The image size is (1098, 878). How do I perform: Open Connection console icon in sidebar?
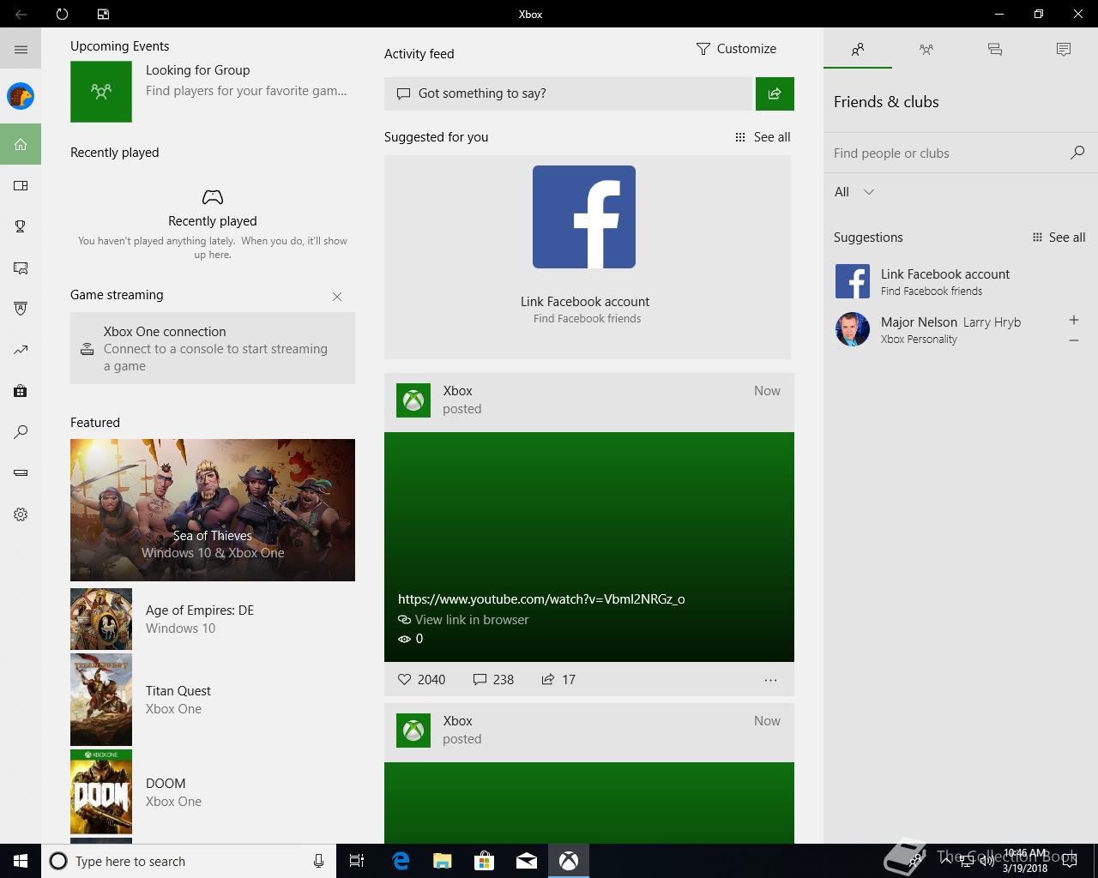pos(21,473)
